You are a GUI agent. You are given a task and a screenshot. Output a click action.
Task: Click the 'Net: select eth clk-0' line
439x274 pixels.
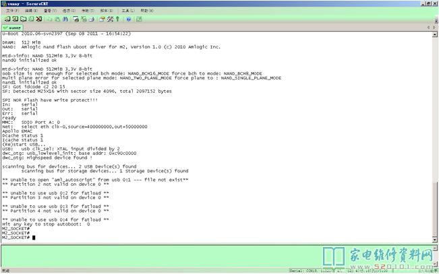[74, 127]
